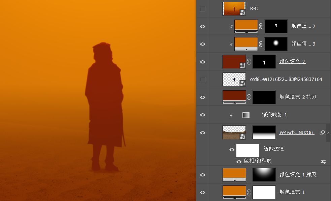
Task: Hide the 颜色填充 1 拷贝 layer
Action: click(202, 175)
